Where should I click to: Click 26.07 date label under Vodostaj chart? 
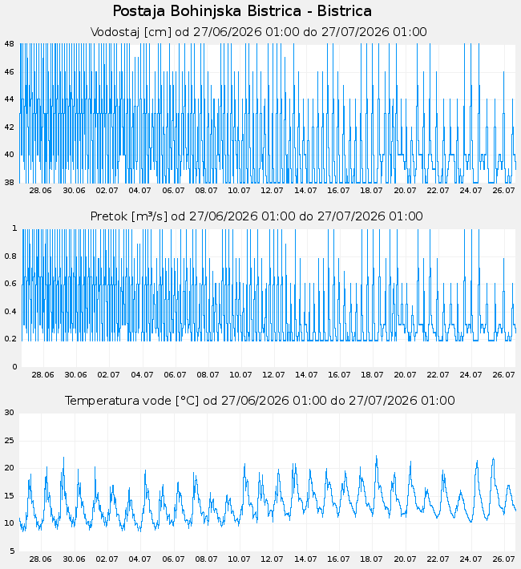pos(503,191)
